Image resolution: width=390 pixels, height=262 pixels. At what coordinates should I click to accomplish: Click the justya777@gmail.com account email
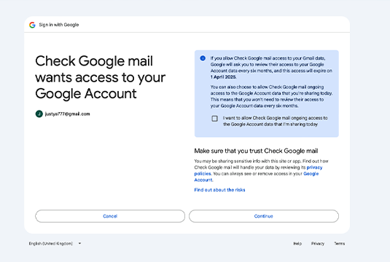(x=67, y=114)
